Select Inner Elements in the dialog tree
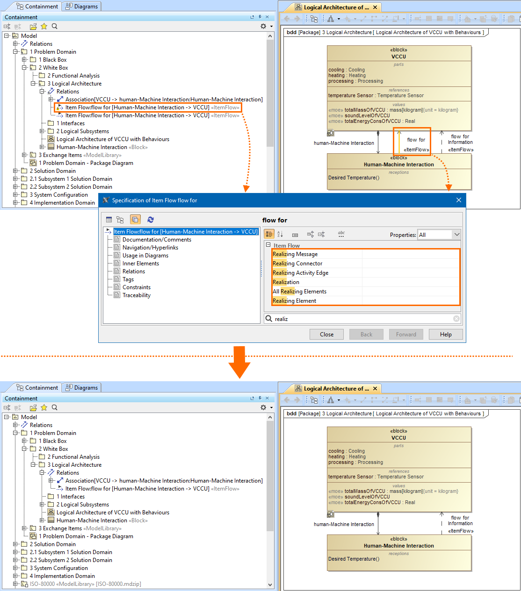 140,263
